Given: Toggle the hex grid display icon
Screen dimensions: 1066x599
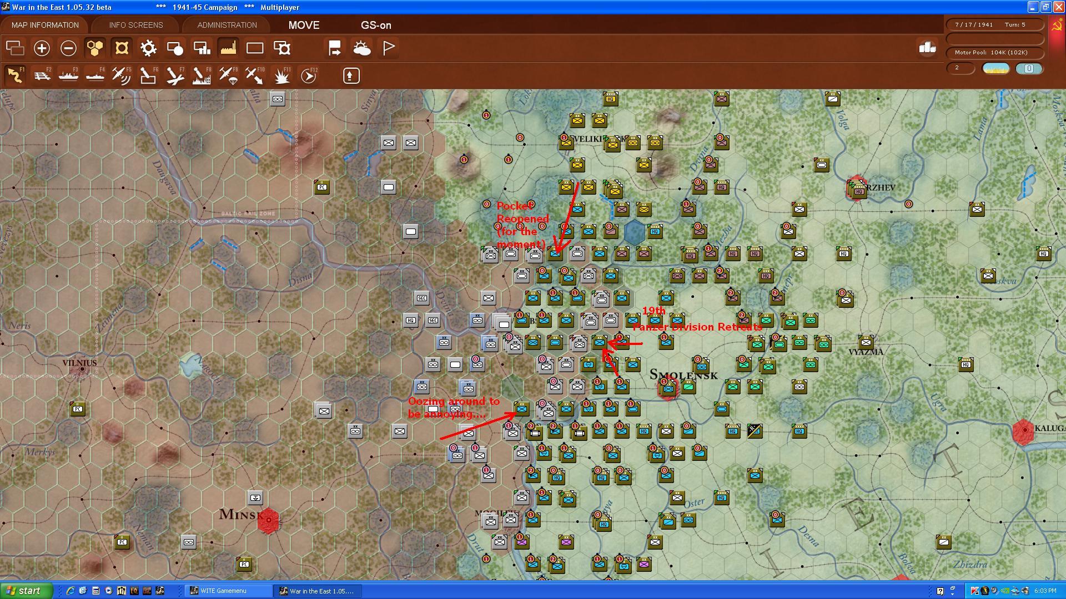Looking at the screenshot, I should pos(95,48).
